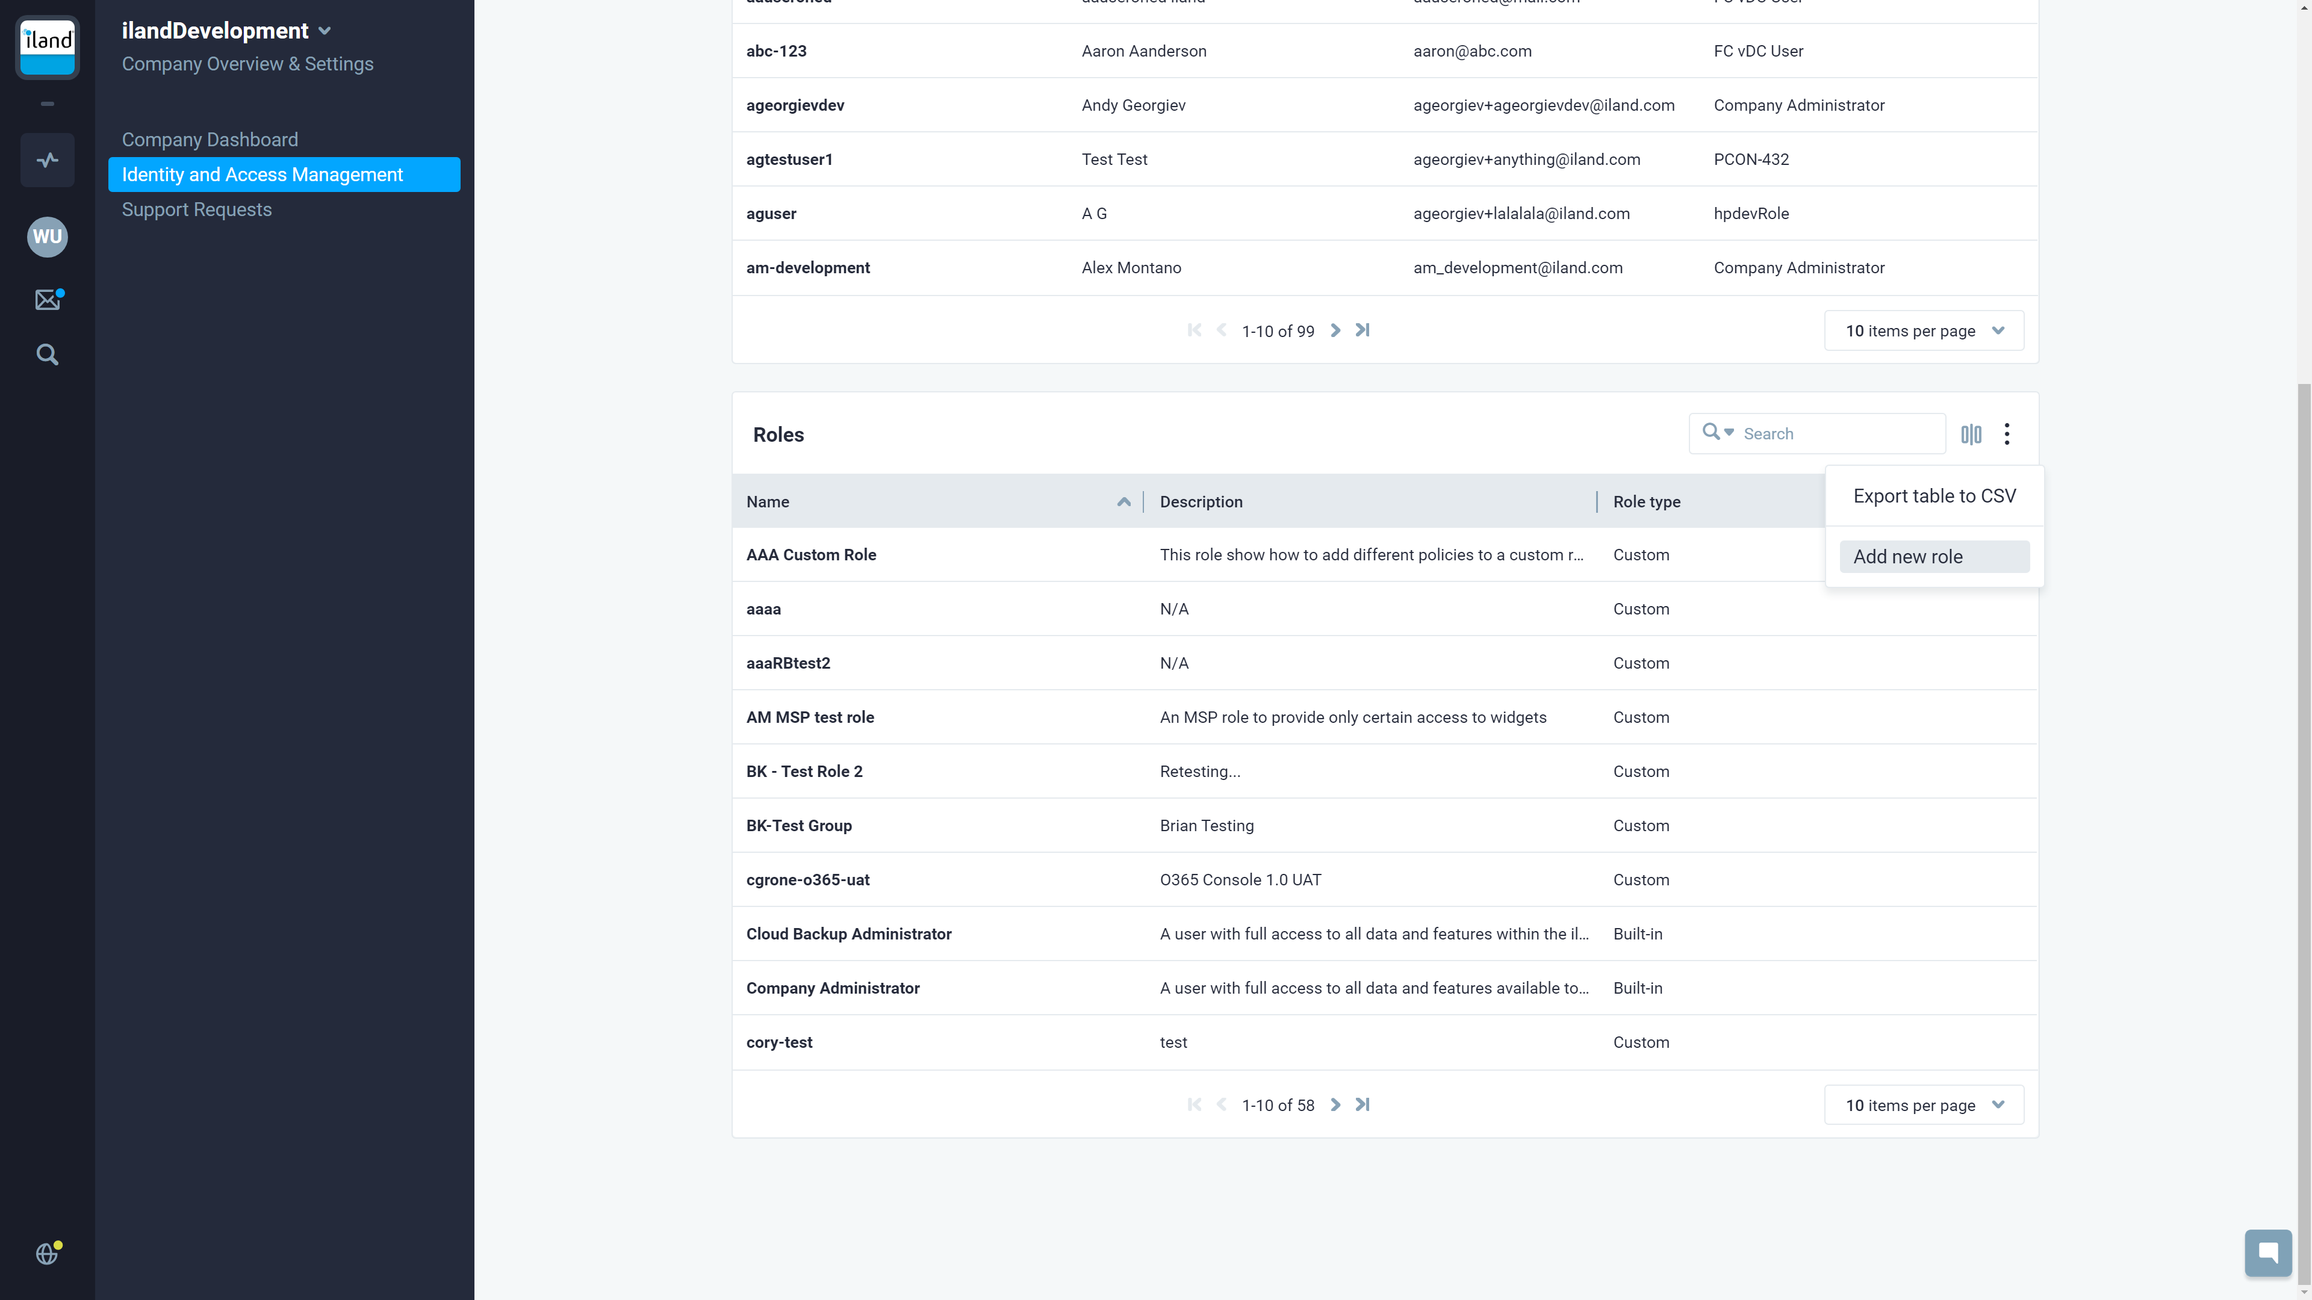Screen dimensions: 2312x1300
Task: Open the activity pulse icon in sidebar
Action: click(47, 161)
